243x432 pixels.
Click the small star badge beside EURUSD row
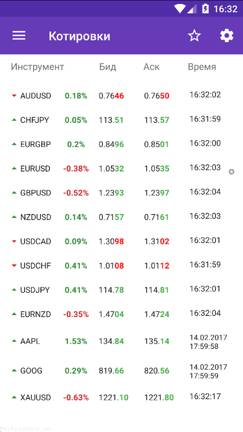pos(231,172)
